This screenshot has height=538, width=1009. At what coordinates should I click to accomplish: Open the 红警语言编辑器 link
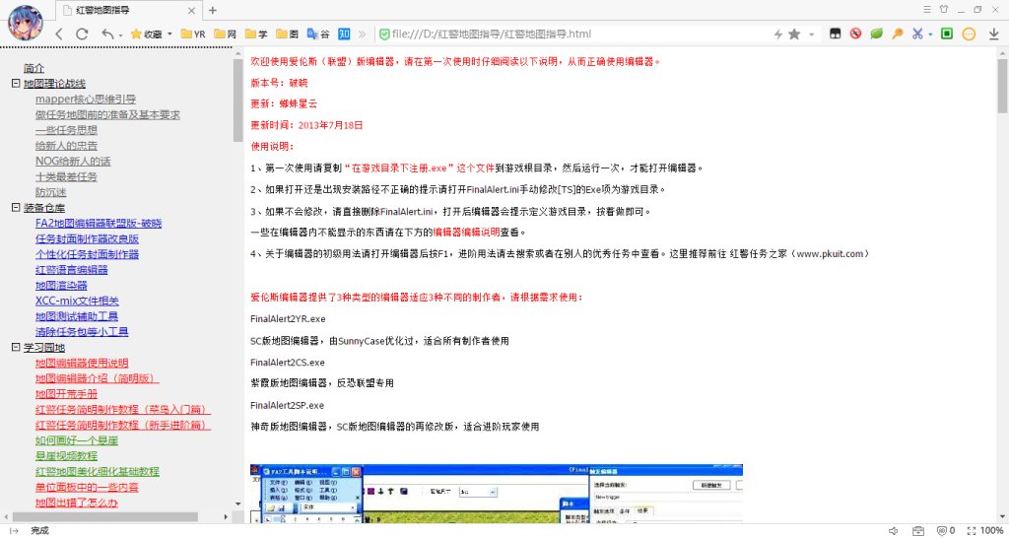tap(71, 270)
